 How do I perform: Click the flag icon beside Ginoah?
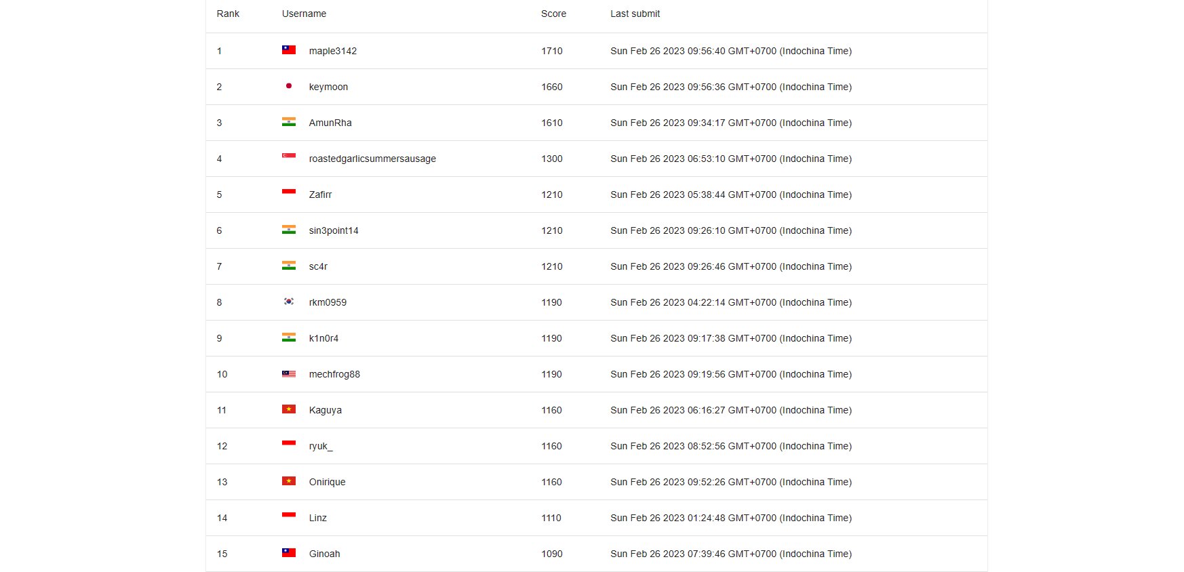tap(289, 553)
